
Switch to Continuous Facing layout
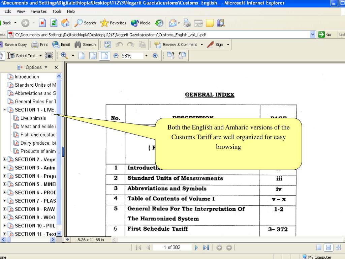click(x=338, y=248)
